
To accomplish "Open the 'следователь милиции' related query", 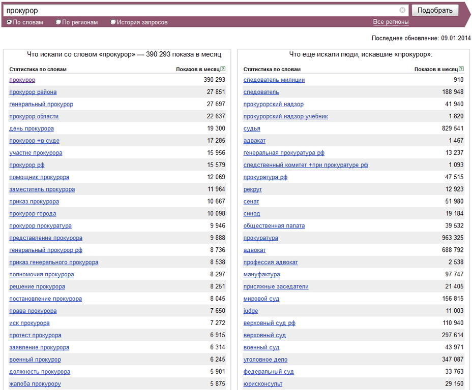I will click(x=274, y=80).
